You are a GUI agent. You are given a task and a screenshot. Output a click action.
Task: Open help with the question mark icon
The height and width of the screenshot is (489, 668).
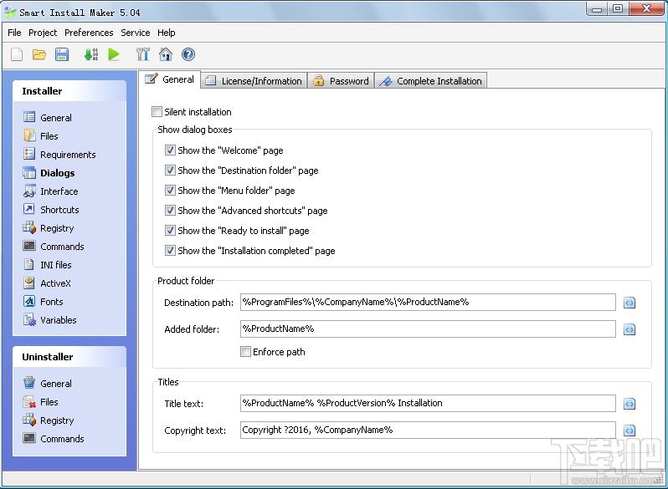click(188, 54)
